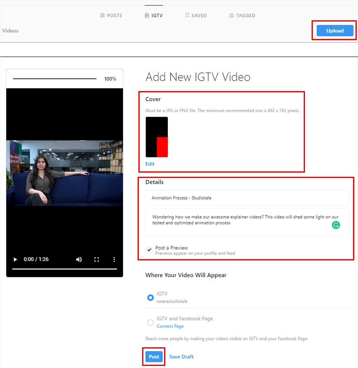Open the TAGGED tab
The width and height of the screenshot is (358, 368).
point(242,15)
